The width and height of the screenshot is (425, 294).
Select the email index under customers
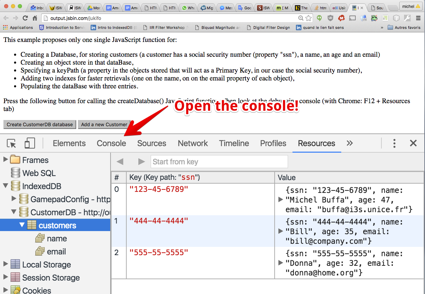coord(56,252)
